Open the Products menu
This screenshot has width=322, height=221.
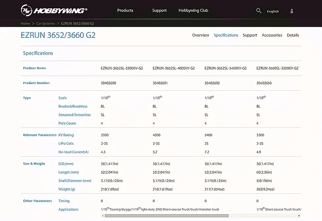point(125,10)
